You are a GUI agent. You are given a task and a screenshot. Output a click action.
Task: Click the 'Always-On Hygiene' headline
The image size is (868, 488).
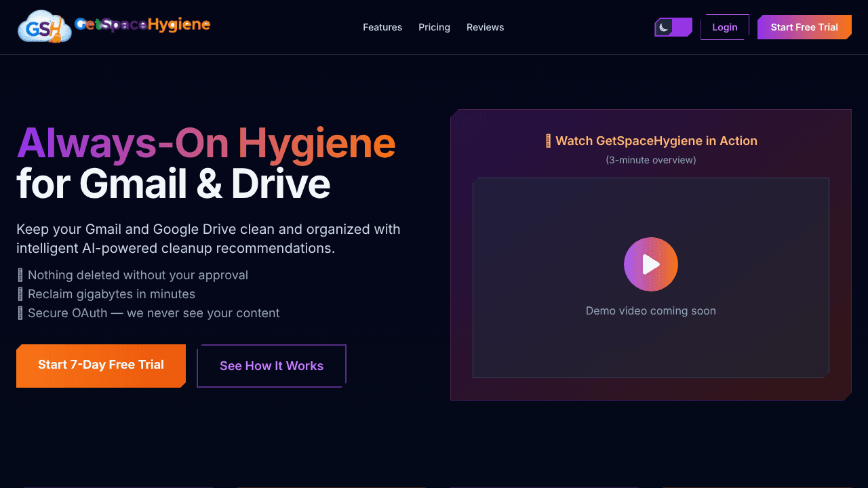[206, 143]
